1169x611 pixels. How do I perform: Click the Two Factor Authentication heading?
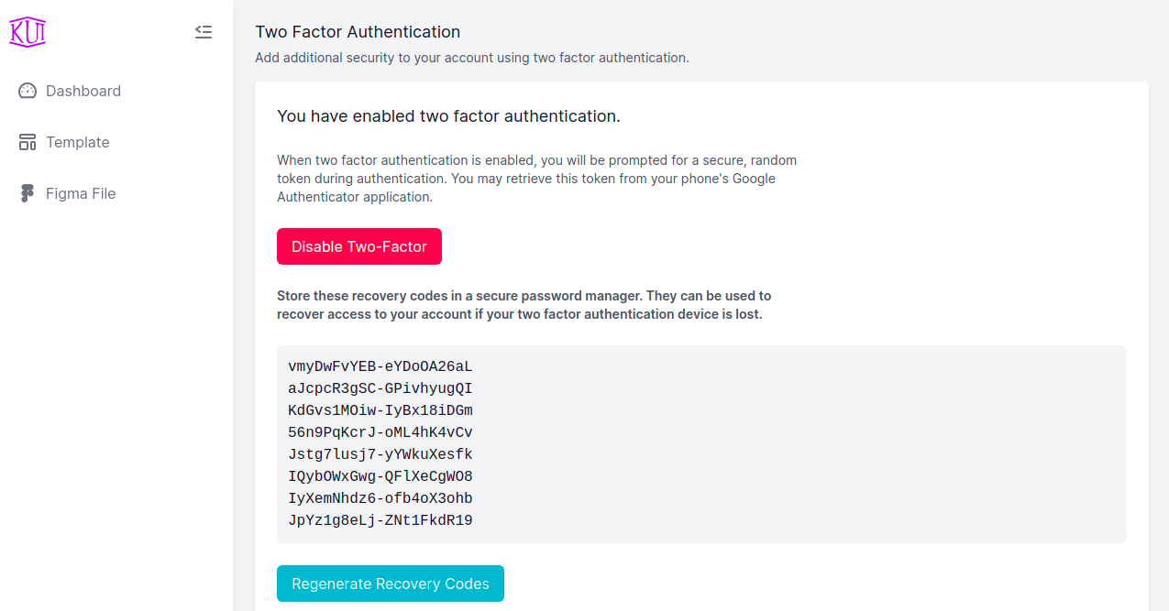click(358, 32)
